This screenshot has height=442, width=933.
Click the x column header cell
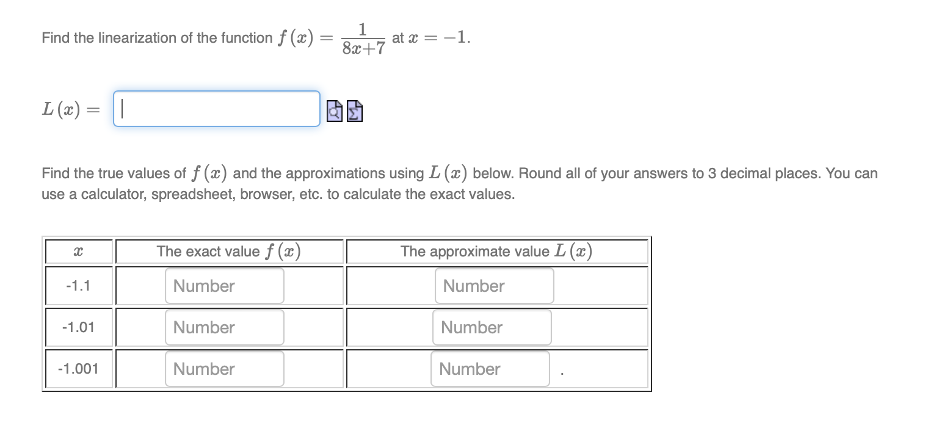click(78, 251)
